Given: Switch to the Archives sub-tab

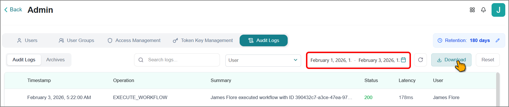Looking at the screenshot, I should click(55, 60).
